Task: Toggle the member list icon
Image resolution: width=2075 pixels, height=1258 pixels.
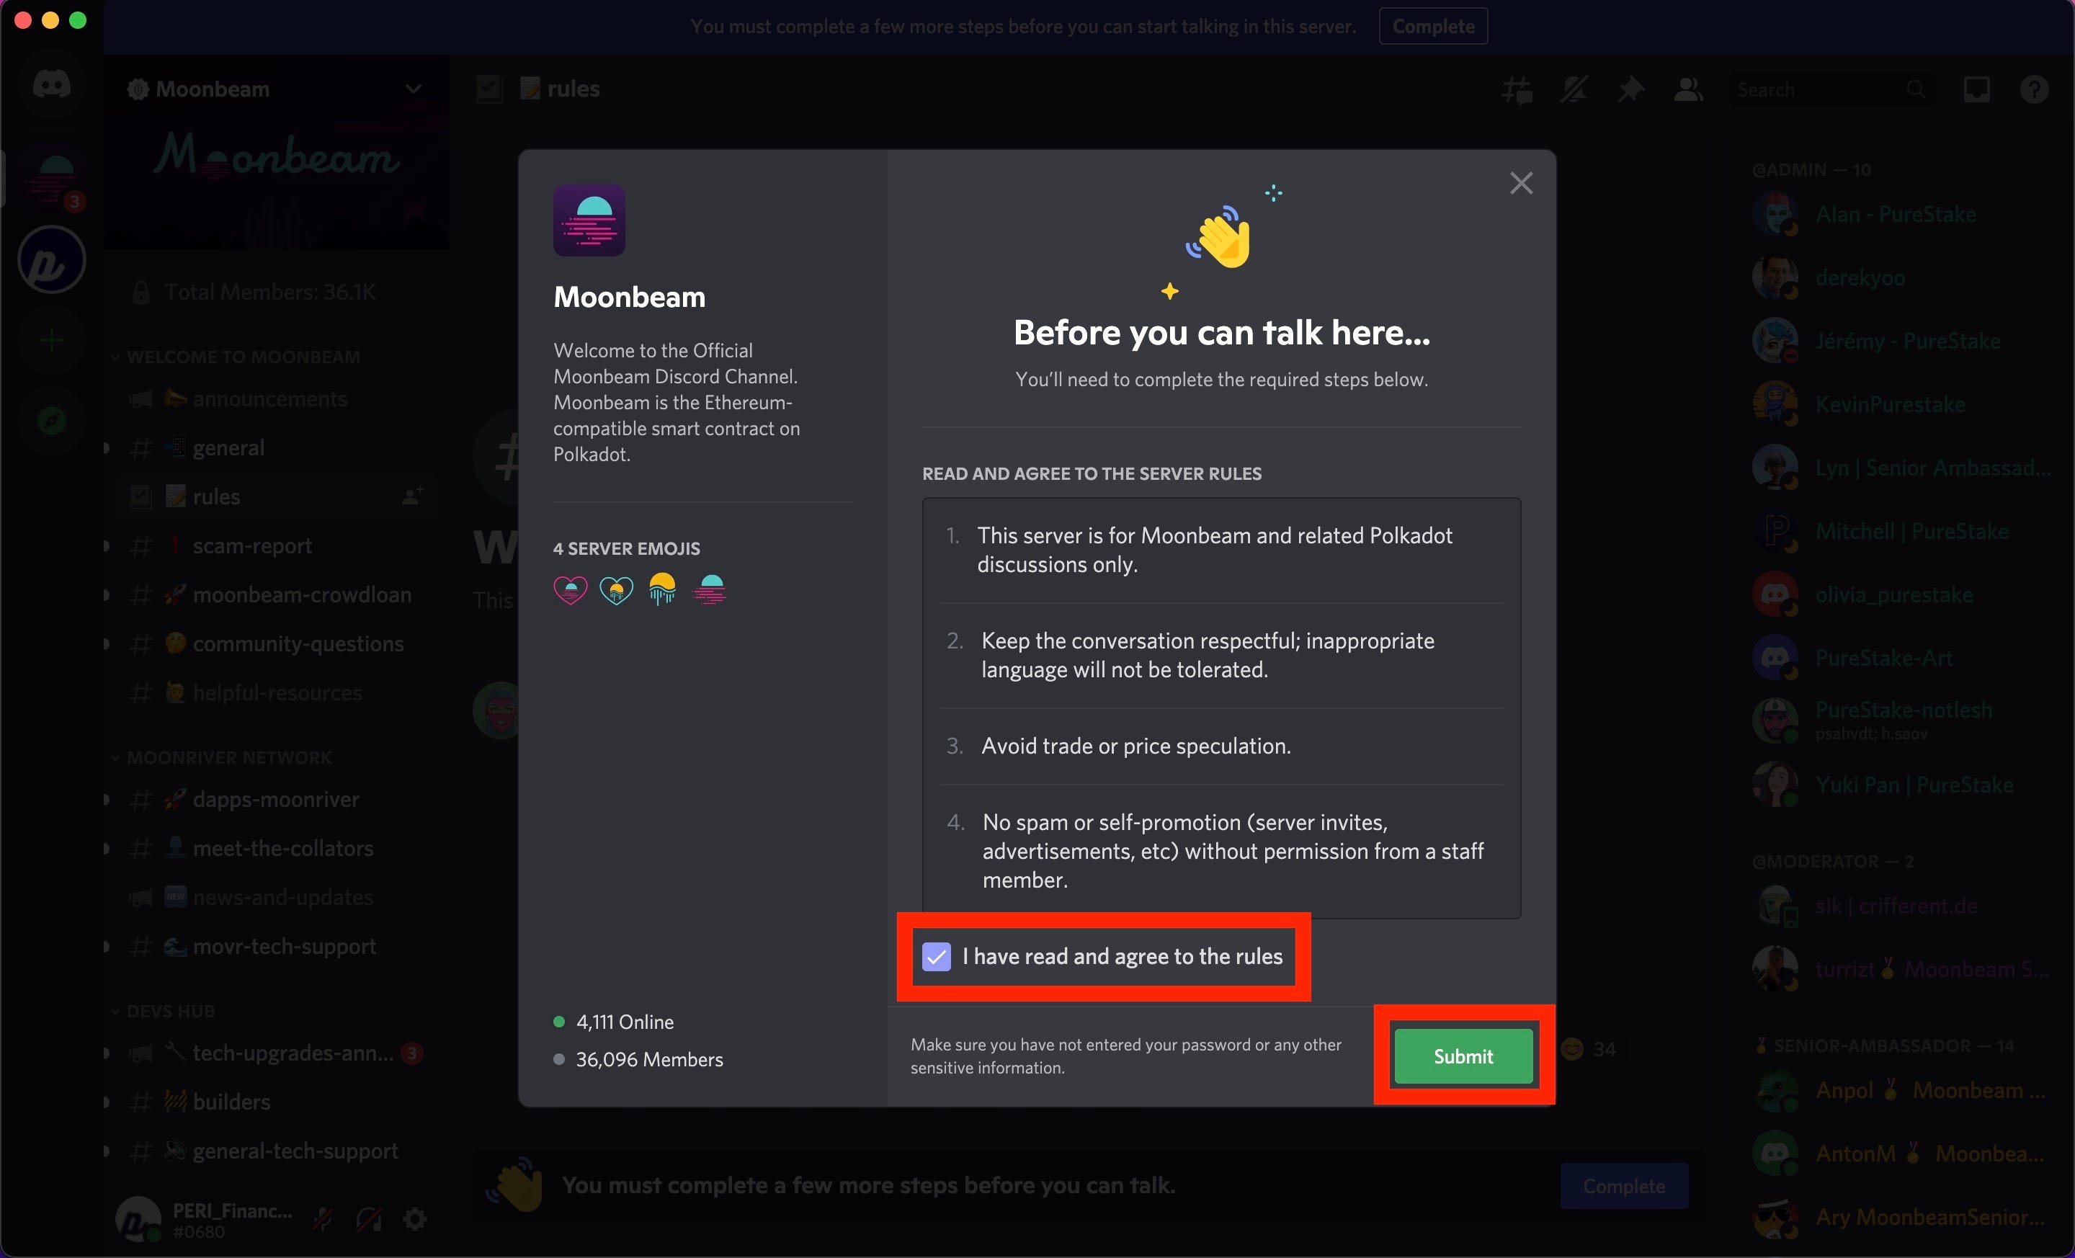Action: point(1689,89)
